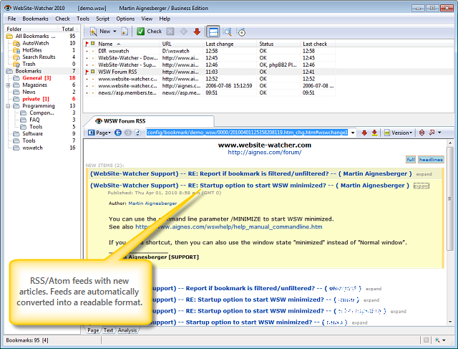Select the Page tab at bottom
This screenshot has height=349, width=458.
coord(93,330)
